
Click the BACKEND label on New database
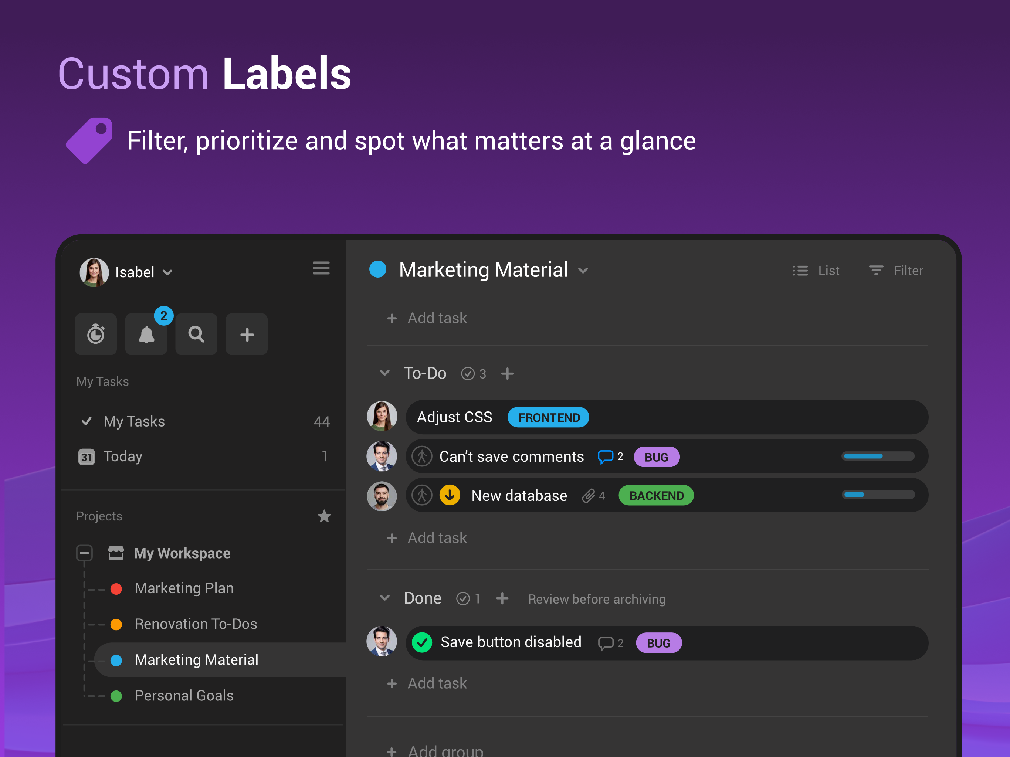[x=656, y=495]
